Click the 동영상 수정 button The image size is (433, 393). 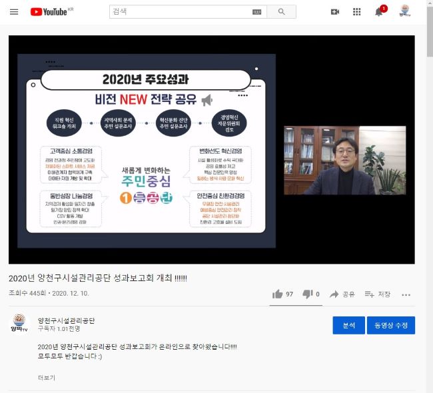[x=390, y=325]
